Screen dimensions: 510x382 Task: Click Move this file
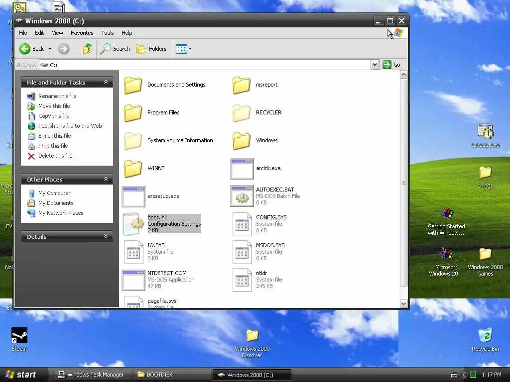pos(54,106)
